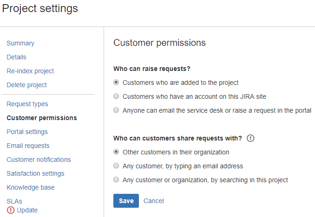Choose 'Anyone can email the service desk' option

click(116, 110)
